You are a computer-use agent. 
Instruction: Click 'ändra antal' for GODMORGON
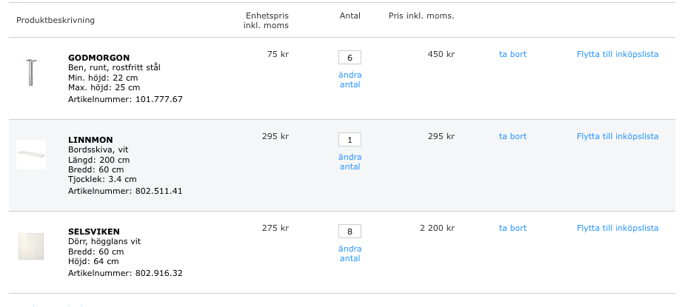coord(350,79)
